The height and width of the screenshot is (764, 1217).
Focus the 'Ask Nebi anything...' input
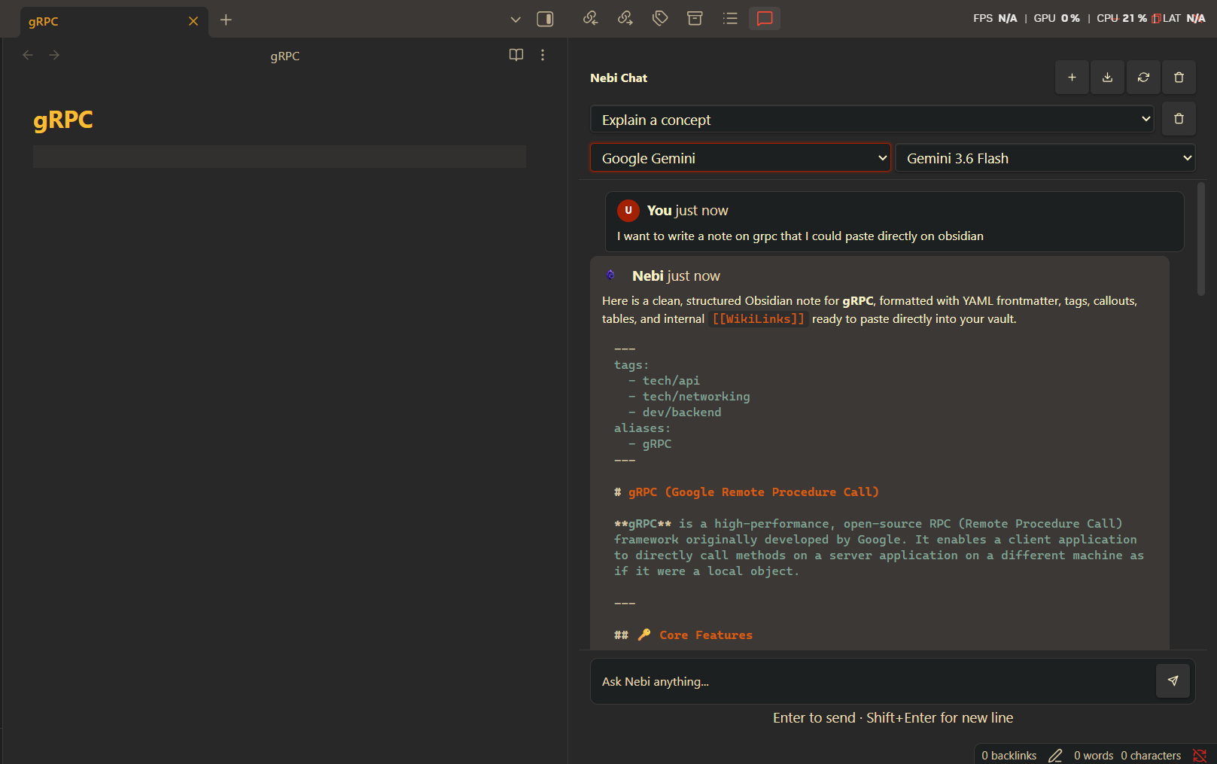[873, 682]
